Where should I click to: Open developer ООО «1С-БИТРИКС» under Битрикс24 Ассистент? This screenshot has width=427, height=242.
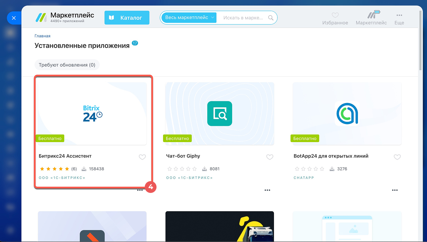[x=62, y=178]
